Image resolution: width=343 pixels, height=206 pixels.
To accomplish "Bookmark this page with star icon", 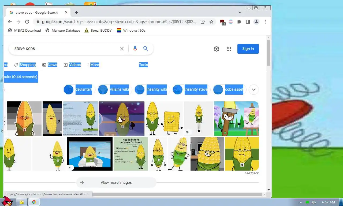I will coord(211,22).
